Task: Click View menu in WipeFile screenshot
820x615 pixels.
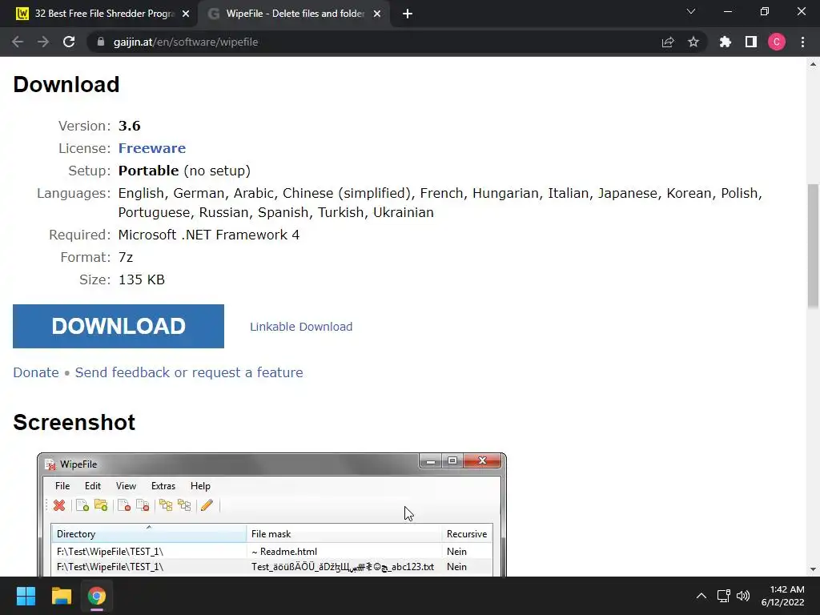Action: 126,486
